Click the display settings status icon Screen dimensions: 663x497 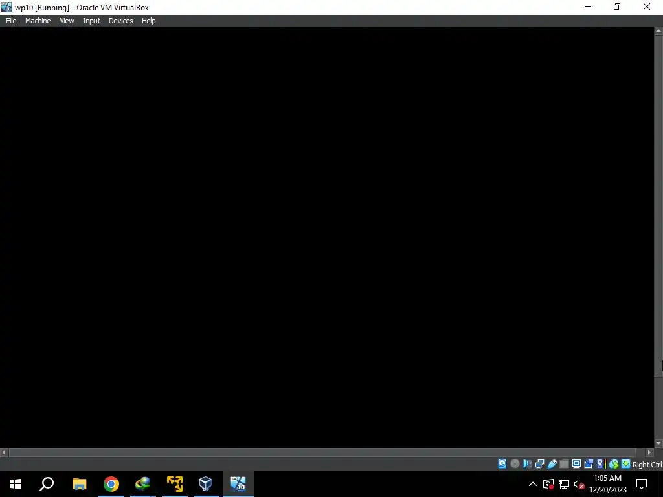click(576, 464)
